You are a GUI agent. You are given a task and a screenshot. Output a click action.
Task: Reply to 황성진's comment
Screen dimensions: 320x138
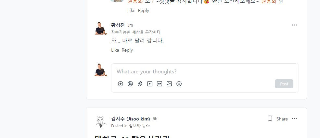tap(127, 50)
